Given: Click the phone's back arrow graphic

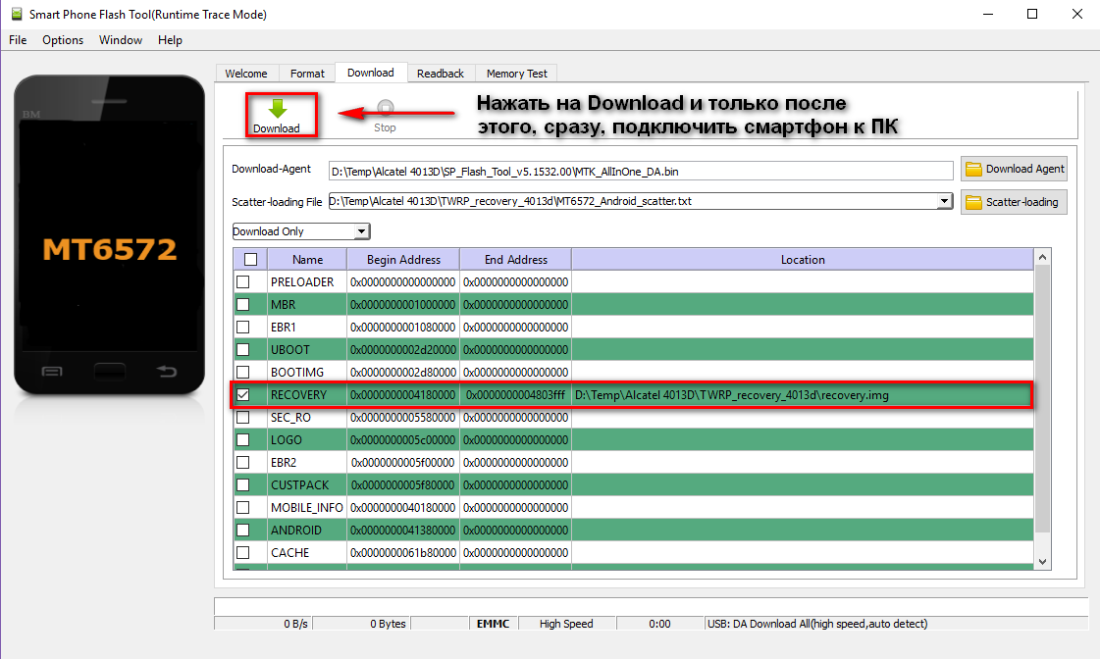Looking at the screenshot, I should point(167,372).
